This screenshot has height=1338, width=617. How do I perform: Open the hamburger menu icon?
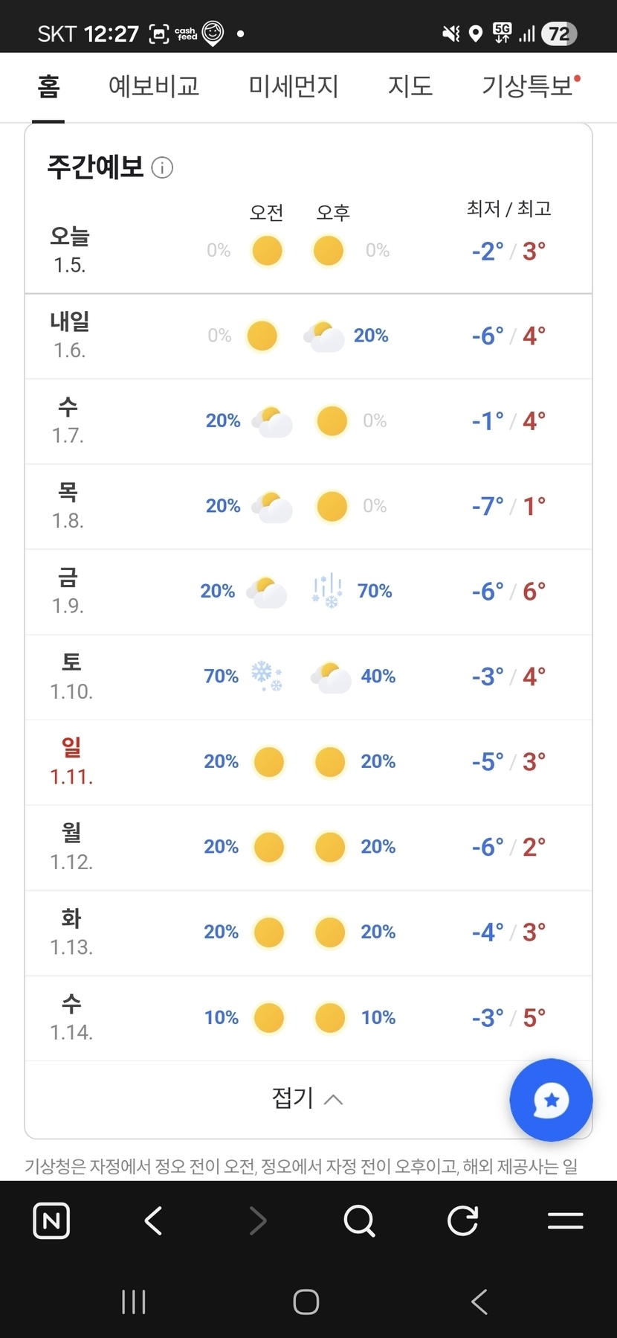[x=565, y=1221]
